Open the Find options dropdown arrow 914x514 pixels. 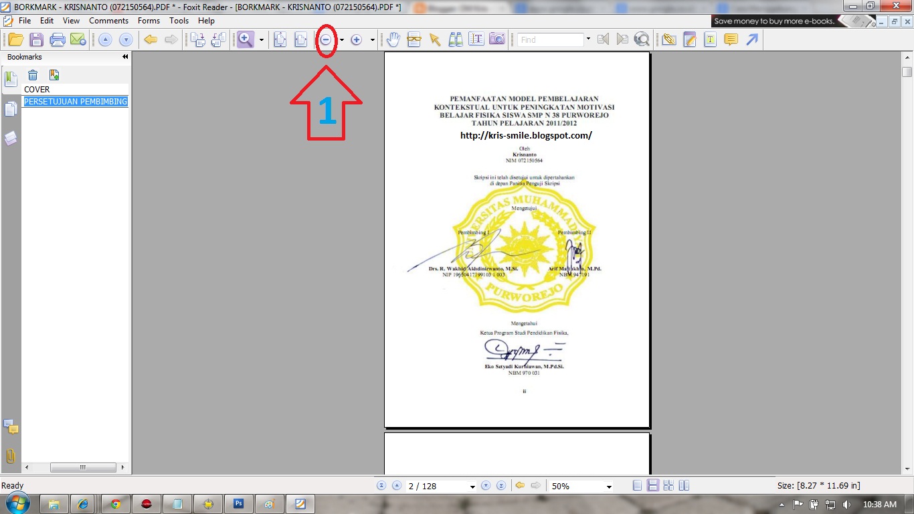tap(587, 39)
